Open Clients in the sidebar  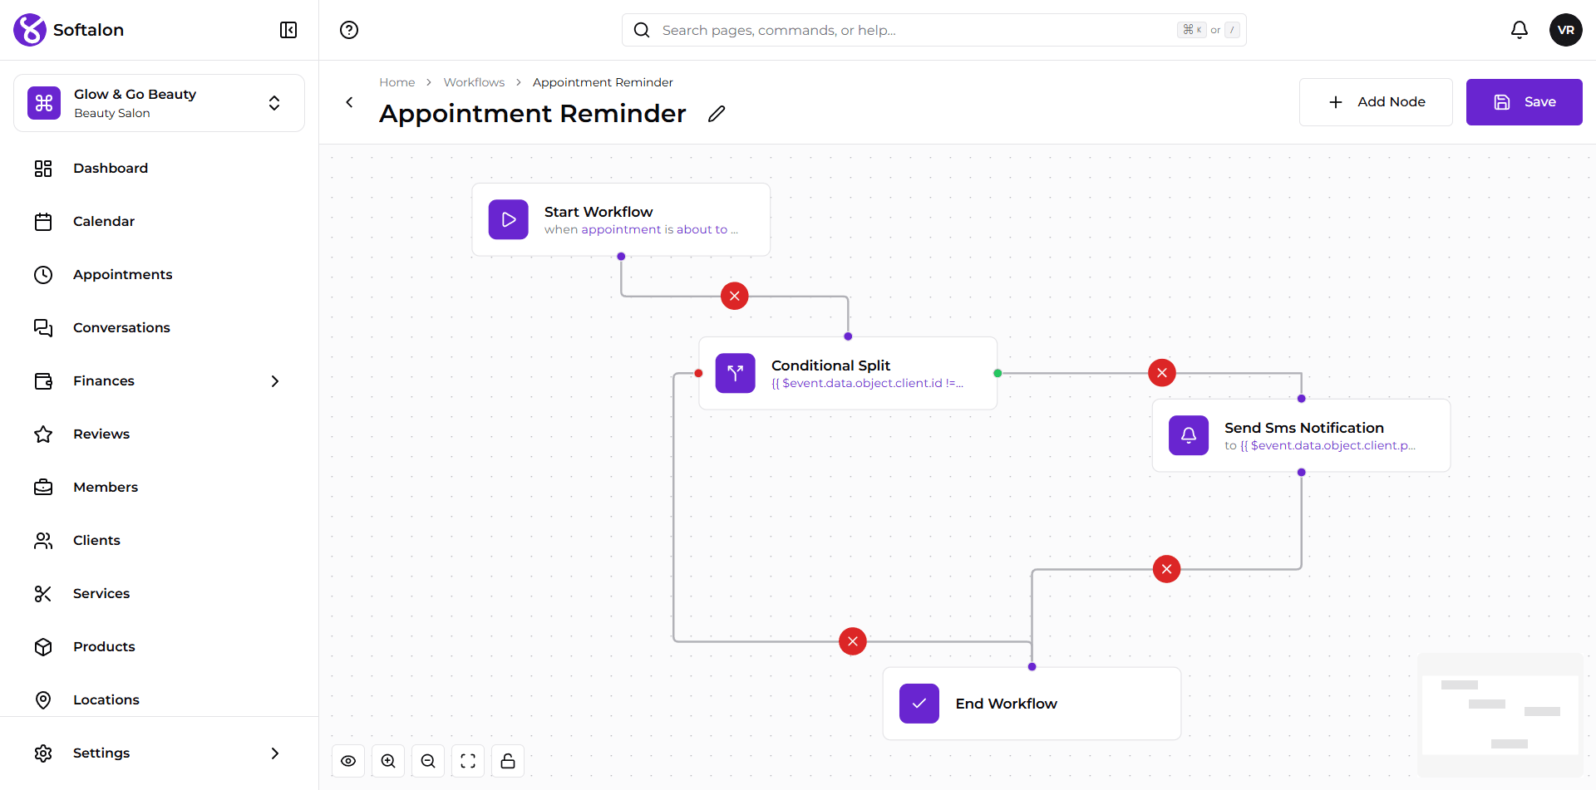click(159, 541)
